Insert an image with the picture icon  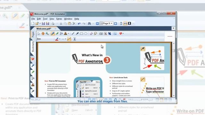115,34
